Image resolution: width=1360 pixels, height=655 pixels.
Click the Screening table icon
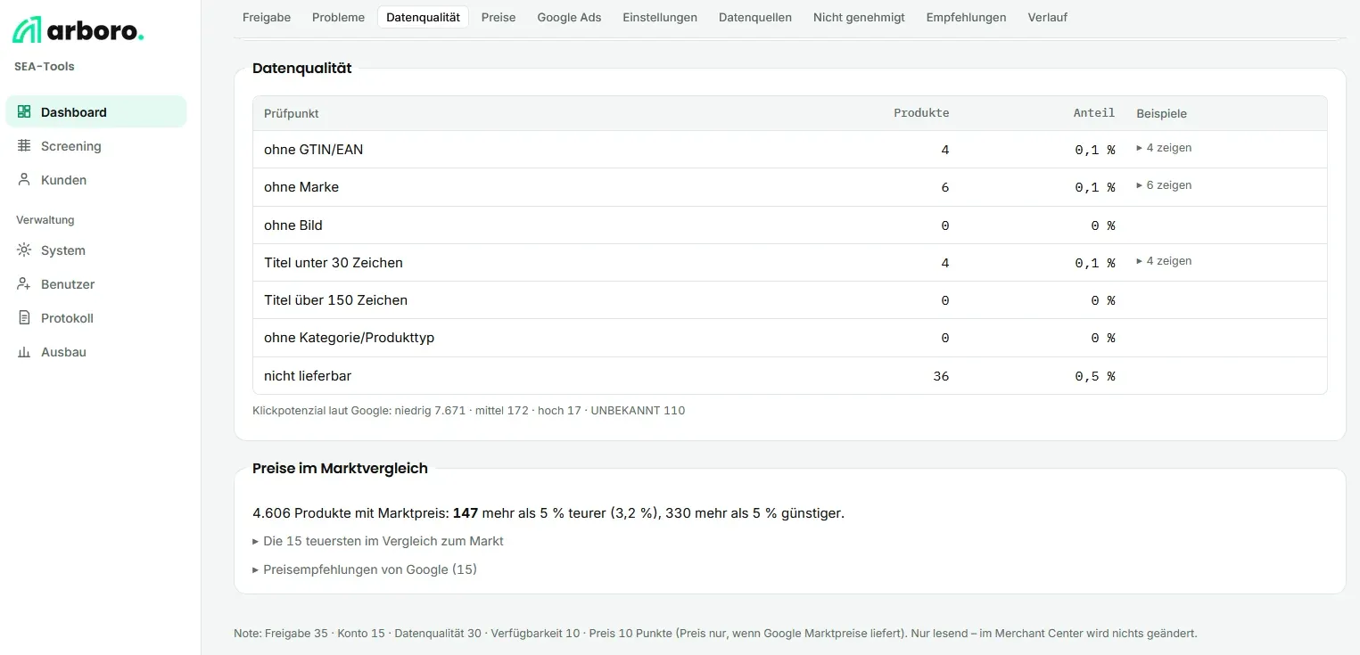pos(24,146)
